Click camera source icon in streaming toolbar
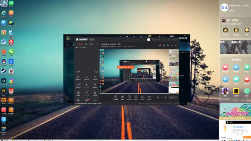The height and width of the screenshot is (141, 251). point(122,97)
